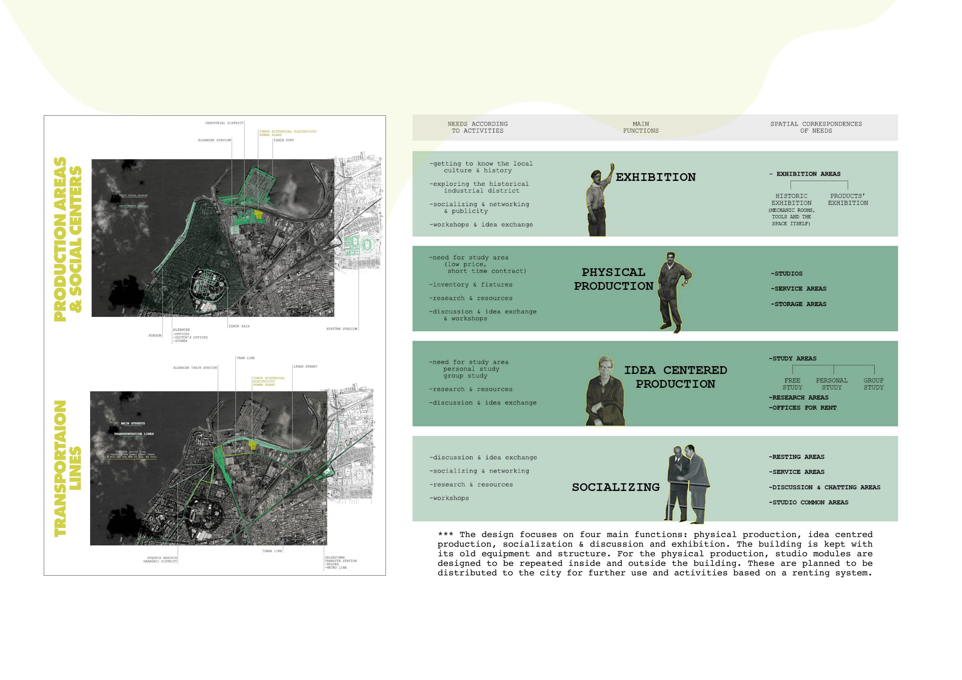Click the 'Transportation Lines' legend entry on the lower map
This screenshot has height=680, width=962.
pos(134,434)
